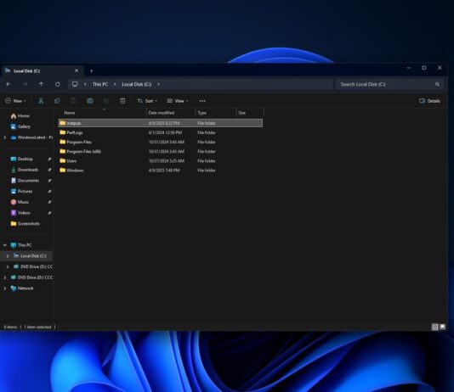Click Local Disk (C:) breadcrumb segment
The height and width of the screenshot is (392, 454).
click(137, 84)
